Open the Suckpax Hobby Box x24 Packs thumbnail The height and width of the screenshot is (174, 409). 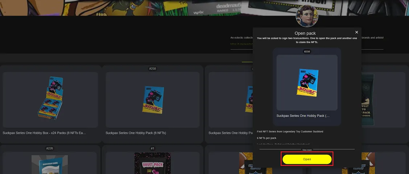50,99
